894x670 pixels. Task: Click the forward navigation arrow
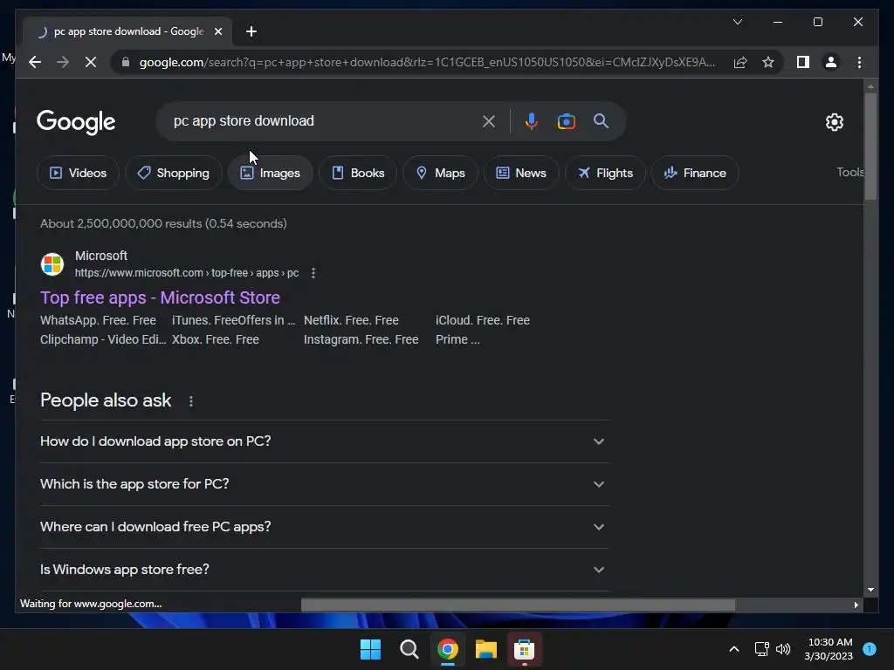point(63,62)
